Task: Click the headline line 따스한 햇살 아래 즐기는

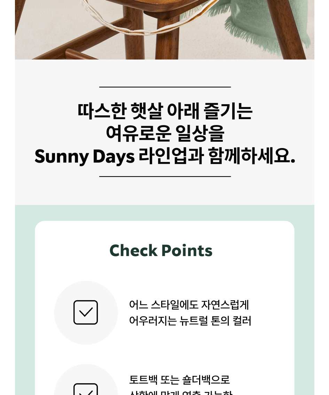Action: click(165, 111)
